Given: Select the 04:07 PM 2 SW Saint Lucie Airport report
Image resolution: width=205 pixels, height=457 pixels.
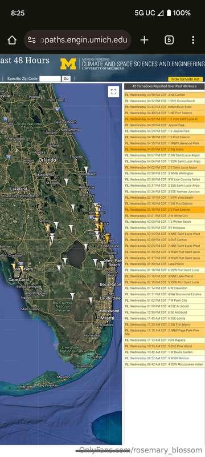Looking at the screenshot, I should point(165,155).
